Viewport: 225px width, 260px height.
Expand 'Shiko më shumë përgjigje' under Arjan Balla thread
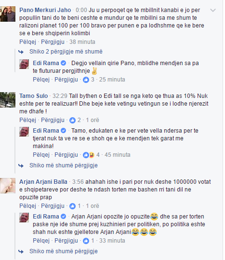(x=64, y=251)
